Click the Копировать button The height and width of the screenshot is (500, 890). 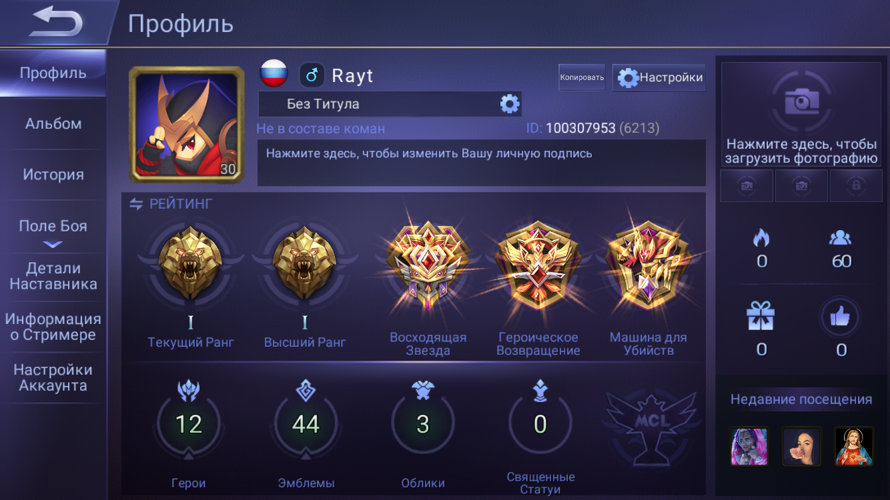(582, 77)
